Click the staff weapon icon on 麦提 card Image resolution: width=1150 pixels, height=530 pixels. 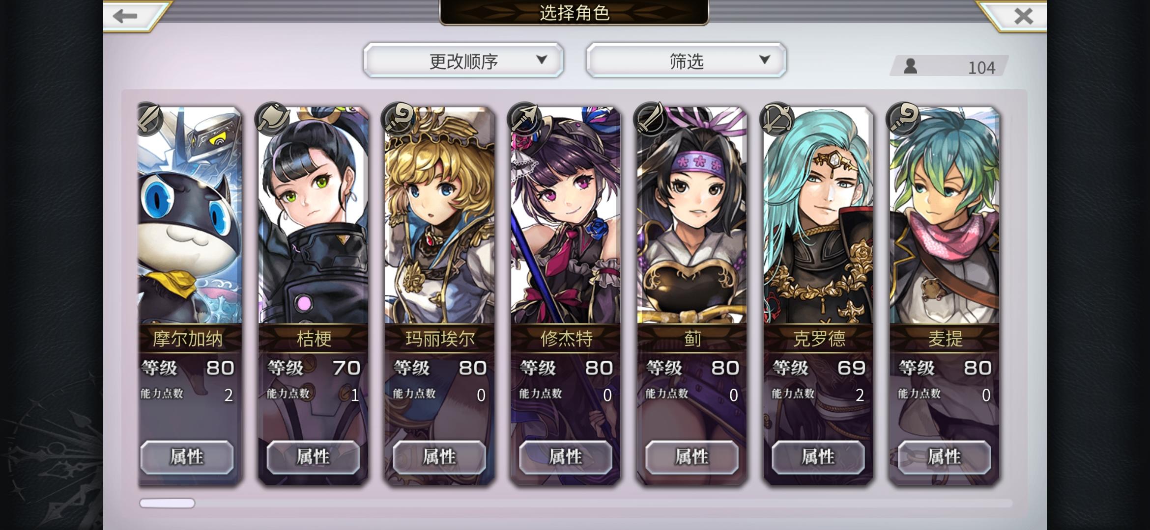[904, 119]
